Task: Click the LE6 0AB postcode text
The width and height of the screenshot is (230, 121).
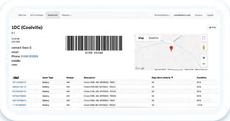Action: 16,42
